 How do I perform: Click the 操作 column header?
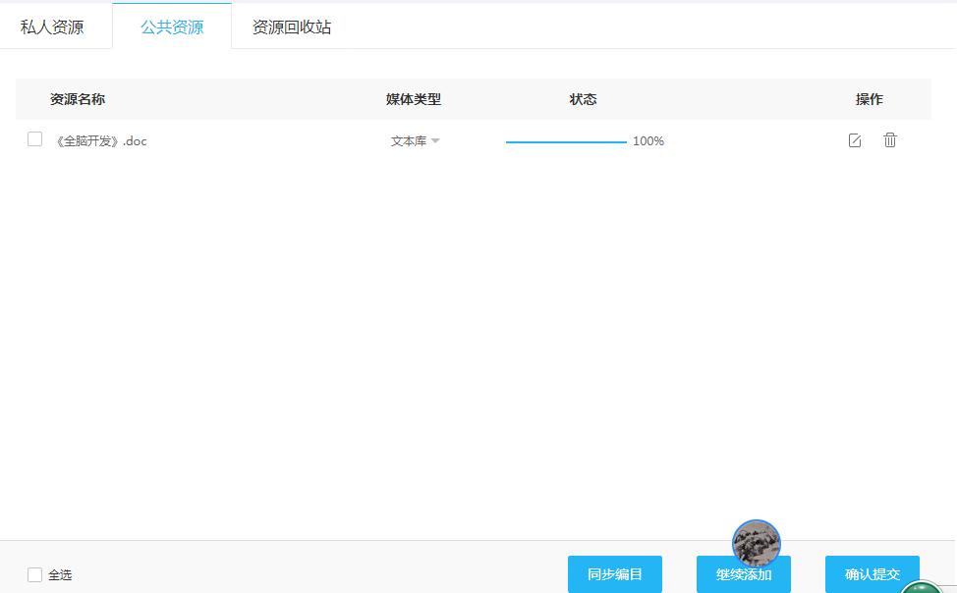[x=870, y=99]
